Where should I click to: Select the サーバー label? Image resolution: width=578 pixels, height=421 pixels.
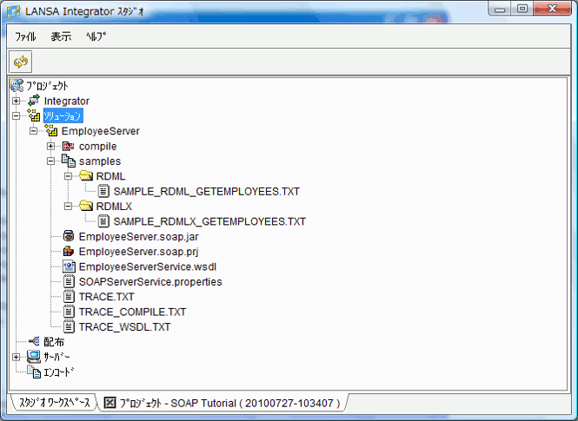click(x=56, y=357)
